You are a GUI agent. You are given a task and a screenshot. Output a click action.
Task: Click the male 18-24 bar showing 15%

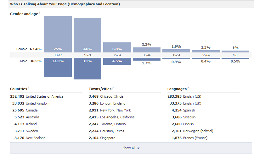pos(87,69)
